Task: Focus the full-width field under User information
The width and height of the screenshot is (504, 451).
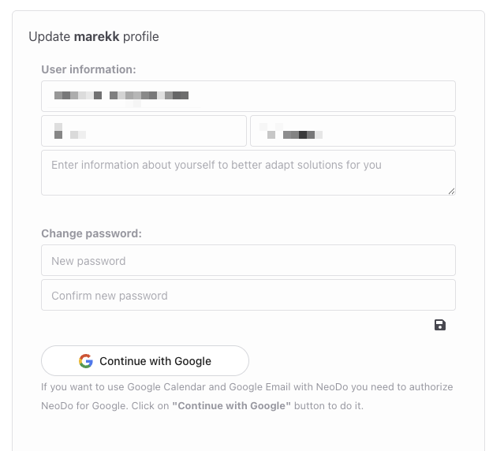Action: click(248, 96)
